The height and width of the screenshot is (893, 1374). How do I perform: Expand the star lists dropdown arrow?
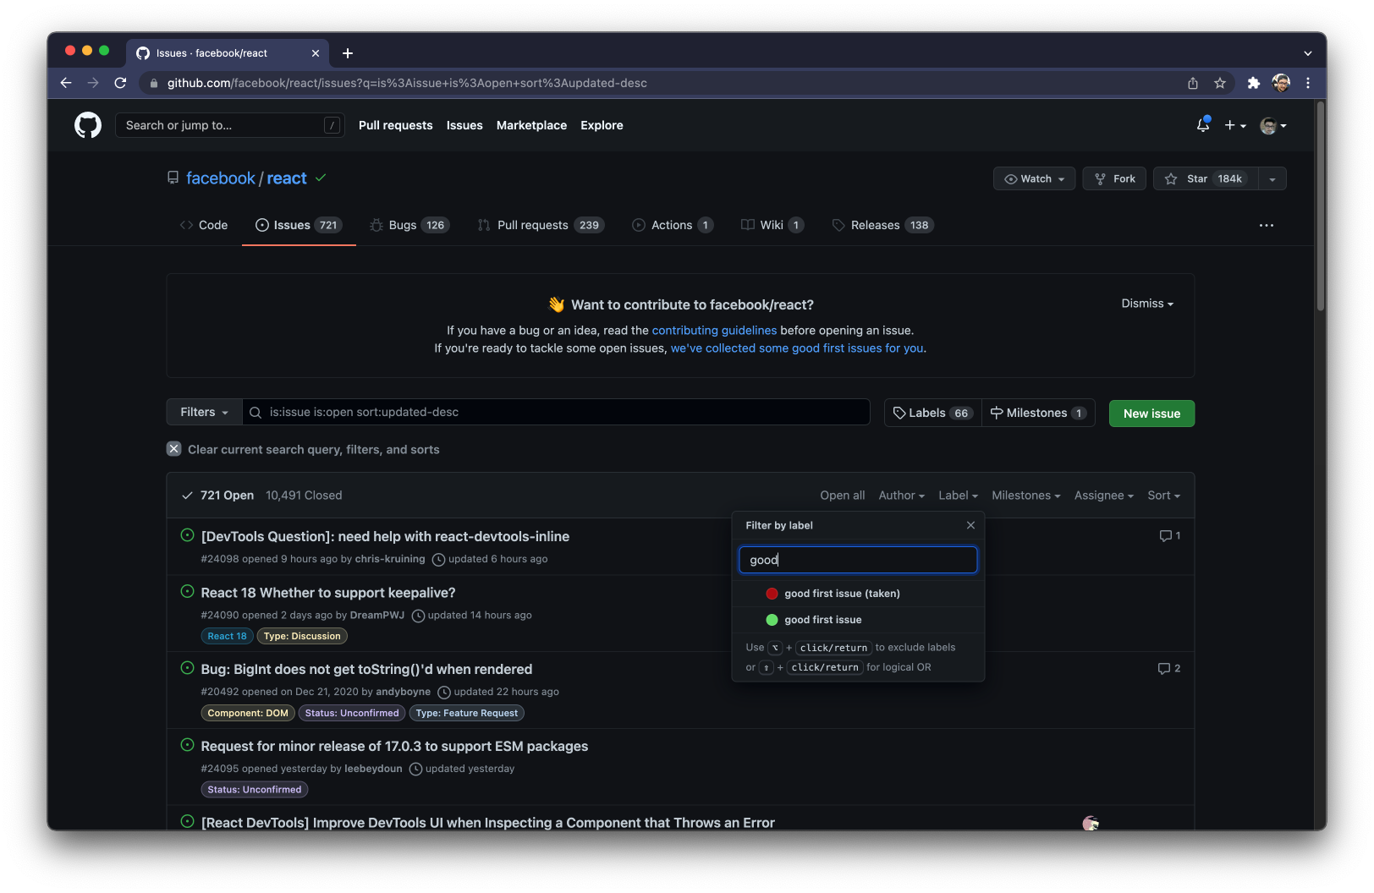[x=1272, y=178]
